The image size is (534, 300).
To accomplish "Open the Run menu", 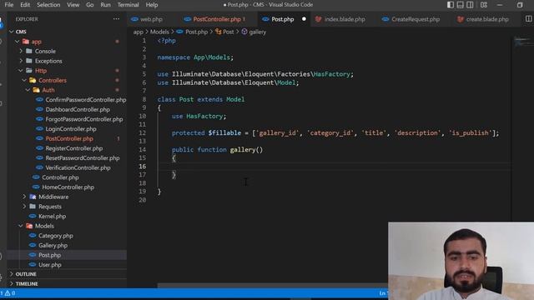I will point(105,5).
